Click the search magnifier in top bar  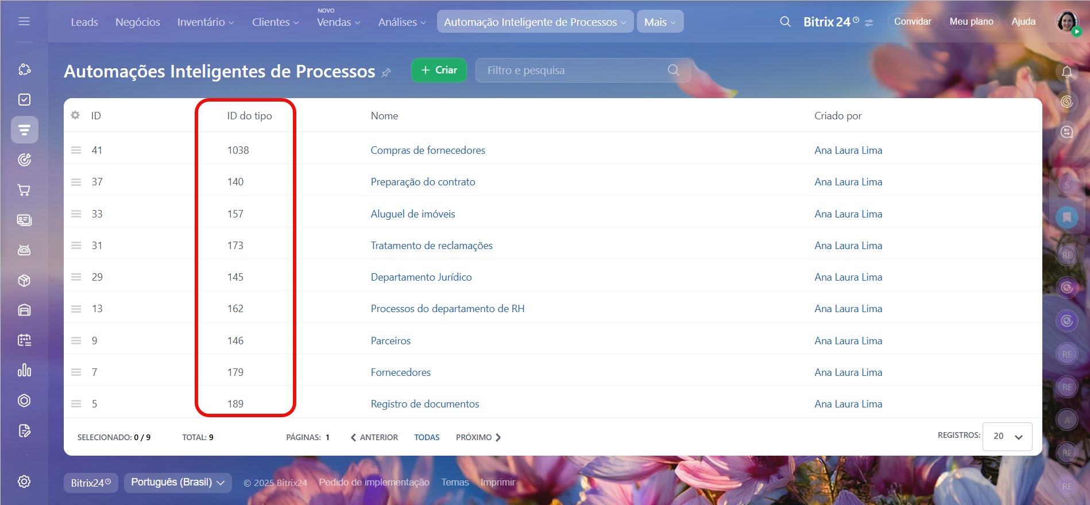(x=785, y=22)
